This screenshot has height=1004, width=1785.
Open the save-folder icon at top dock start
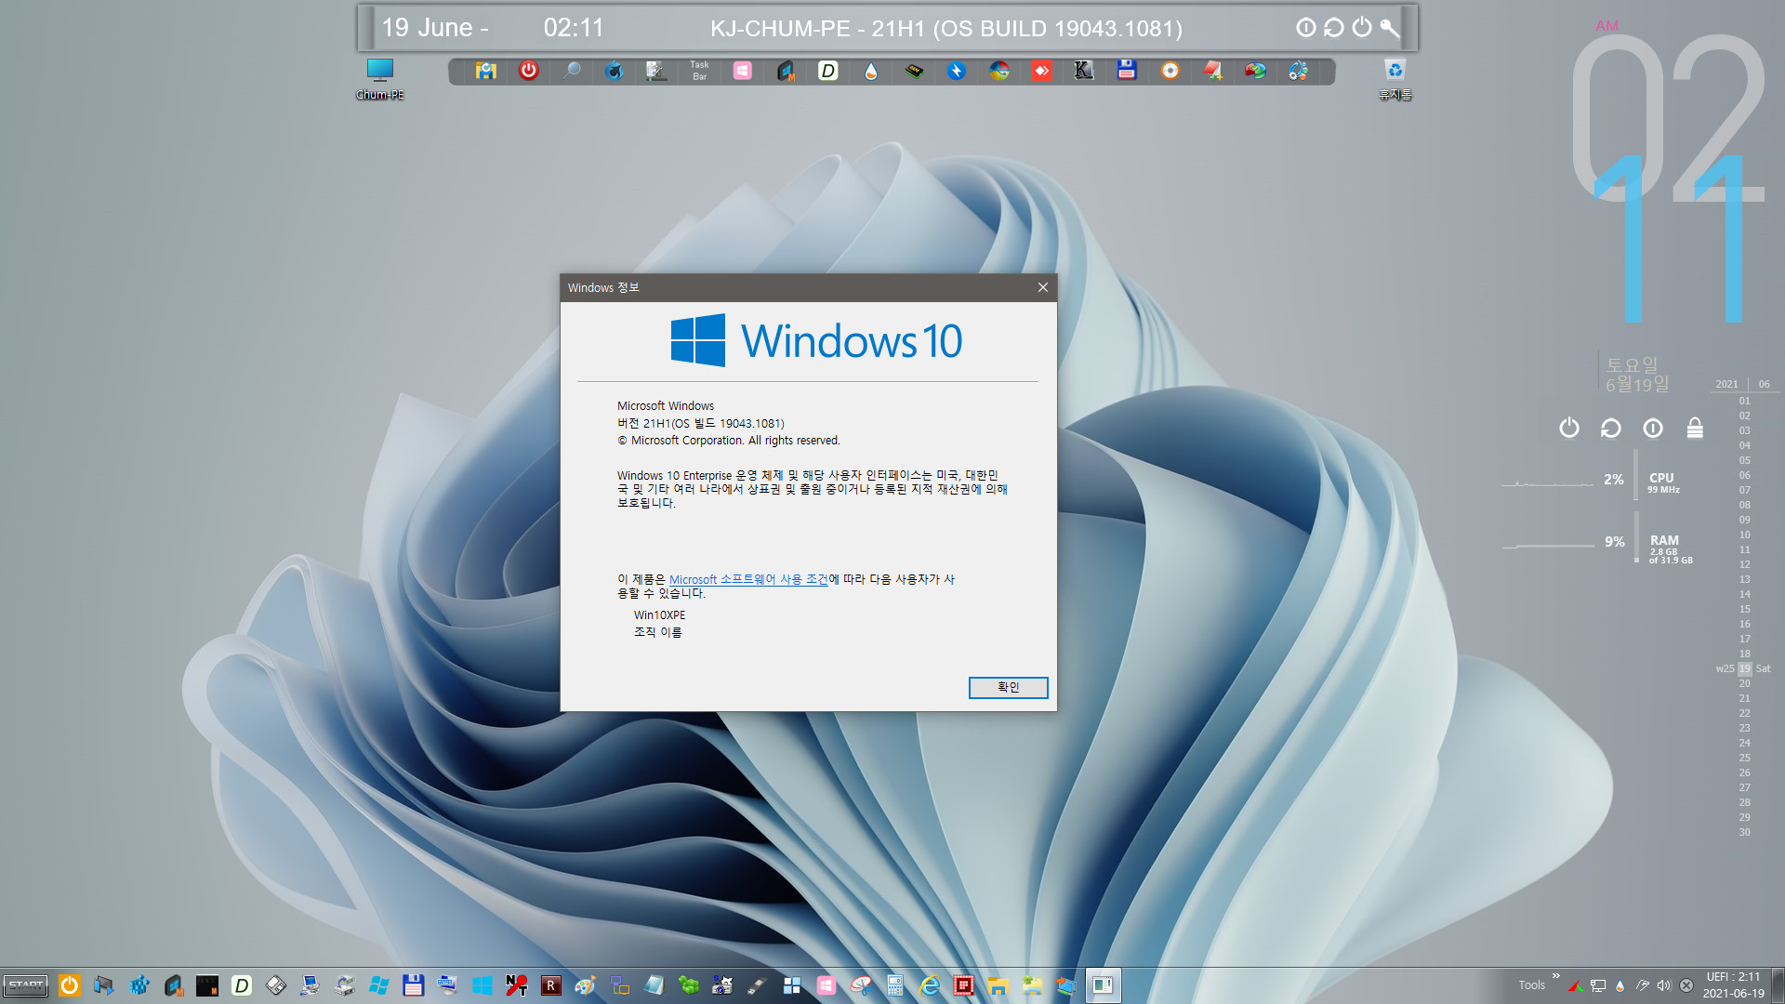485,71
